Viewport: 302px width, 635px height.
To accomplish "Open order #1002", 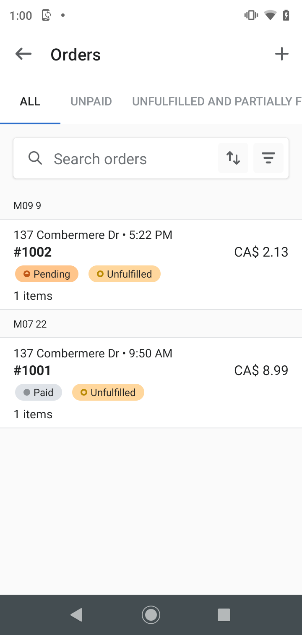I will (33, 252).
